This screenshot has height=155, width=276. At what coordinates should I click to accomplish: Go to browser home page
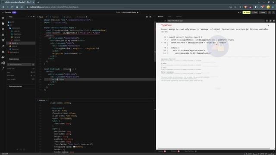tap(17, 7)
